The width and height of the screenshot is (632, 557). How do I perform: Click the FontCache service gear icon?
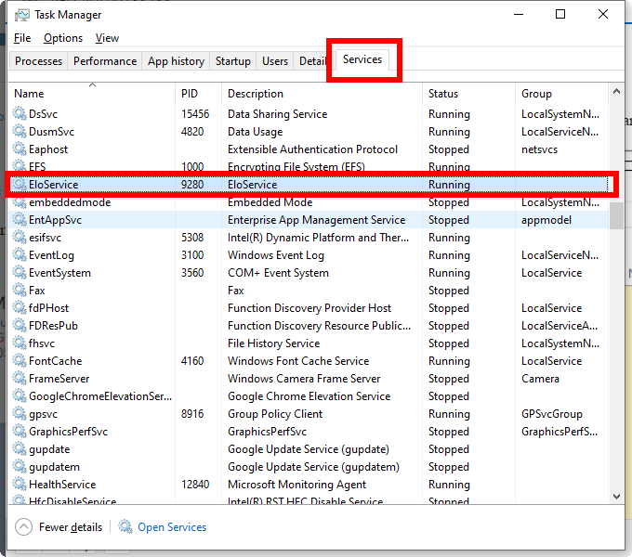pos(20,361)
